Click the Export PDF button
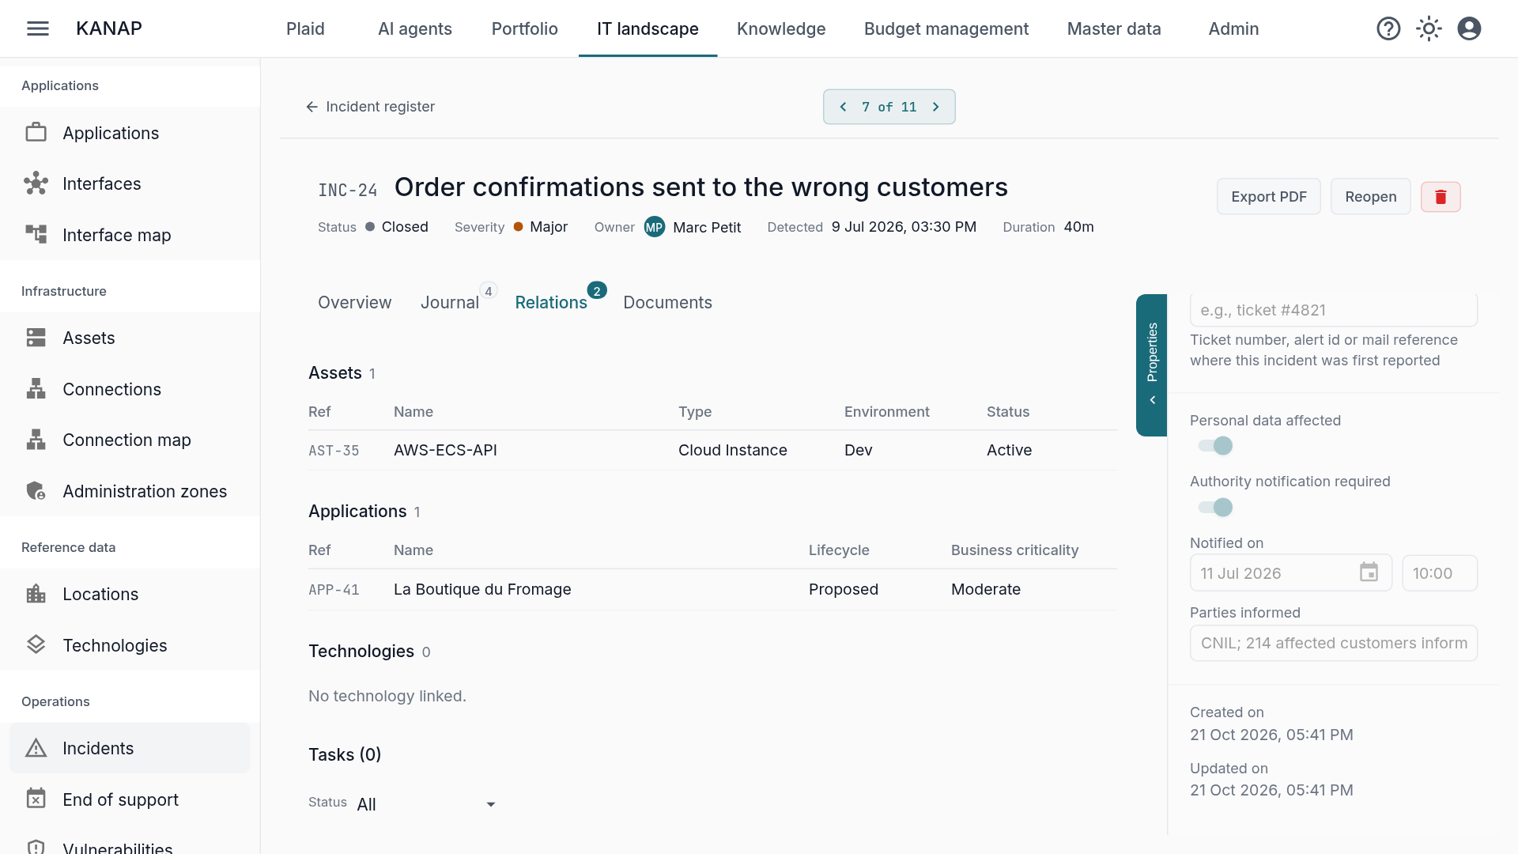Screen dimensions: 1518x854 point(1269,197)
